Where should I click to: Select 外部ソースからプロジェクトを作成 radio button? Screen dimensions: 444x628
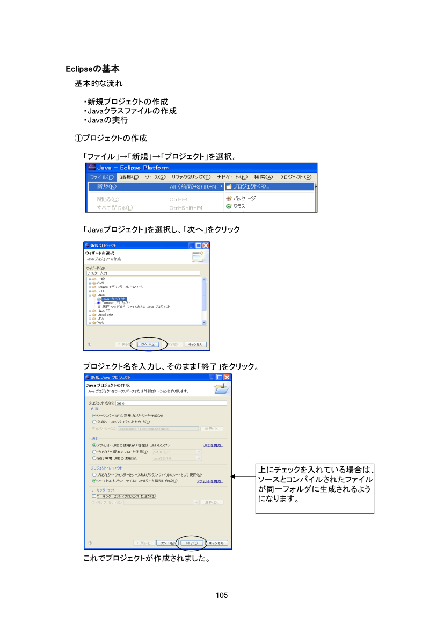[94, 422]
